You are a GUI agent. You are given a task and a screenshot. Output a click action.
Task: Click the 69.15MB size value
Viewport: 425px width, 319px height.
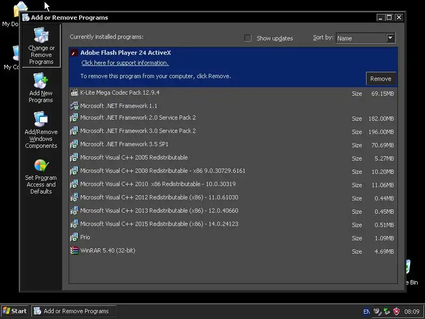382,94
